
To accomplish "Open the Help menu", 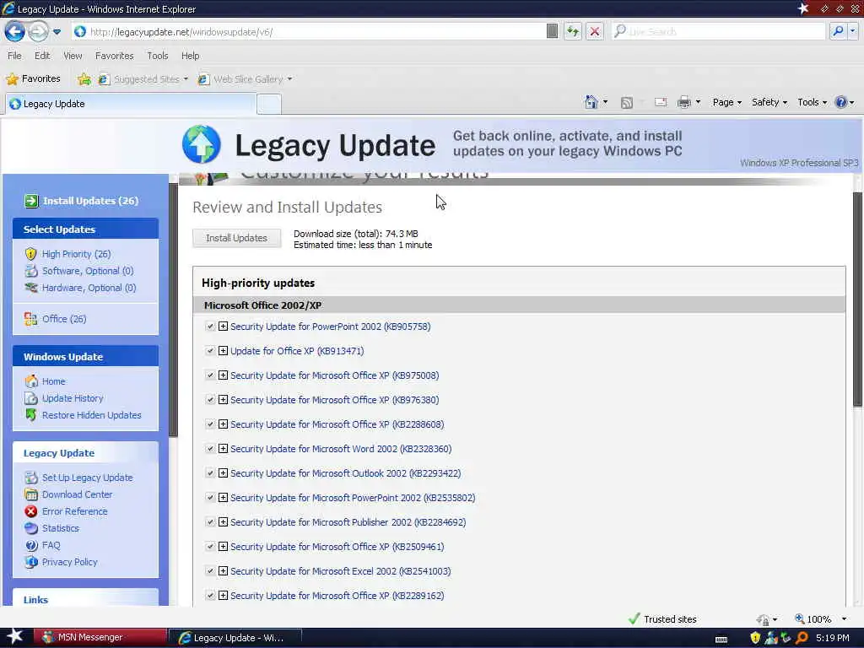I will 190,56.
